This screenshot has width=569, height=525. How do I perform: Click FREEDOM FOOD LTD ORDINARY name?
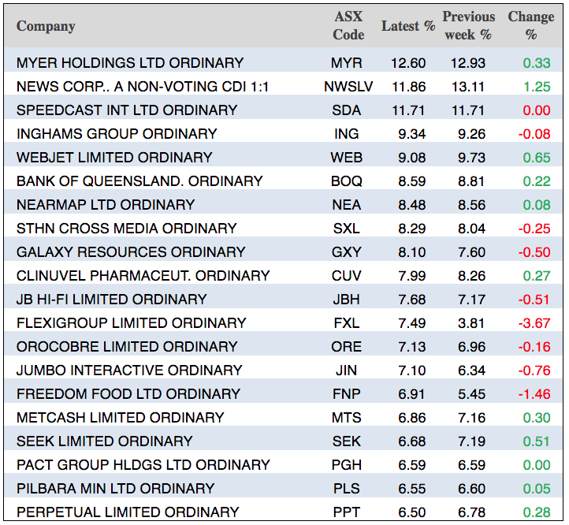tap(128, 394)
